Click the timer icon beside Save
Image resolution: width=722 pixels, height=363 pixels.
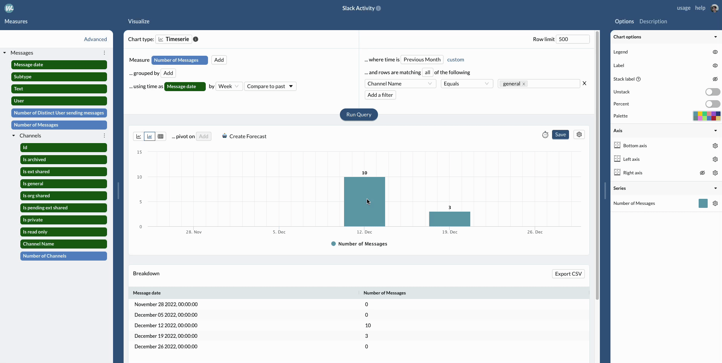(x=545, y=135)
